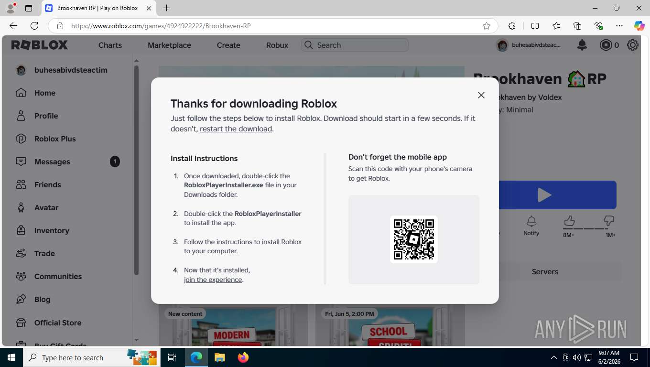Screen dimensions: 650x367
Task: Open the Copilot icon
Action: pos(639,26)
